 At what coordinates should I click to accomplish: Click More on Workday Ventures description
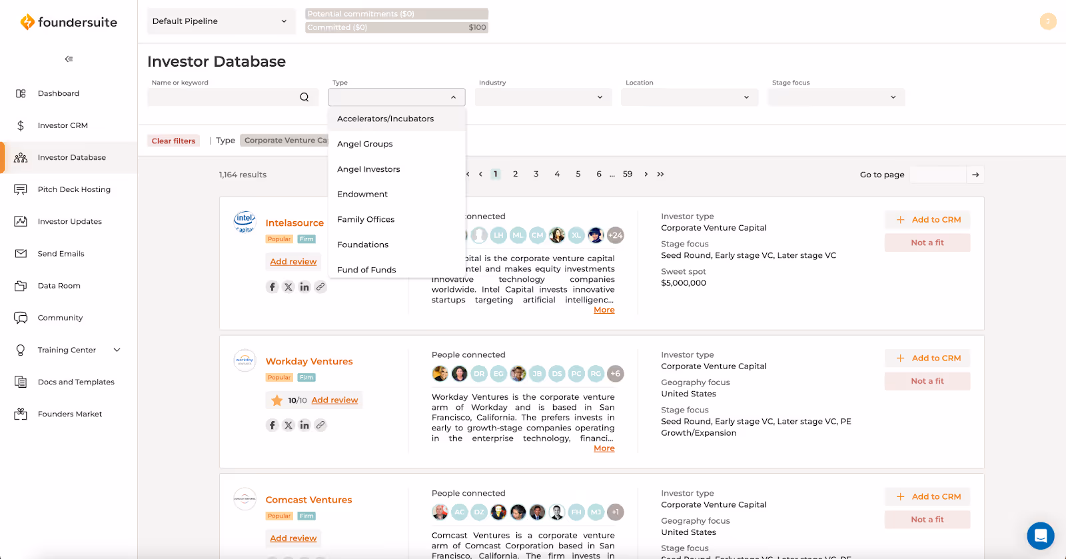(604, 448)
